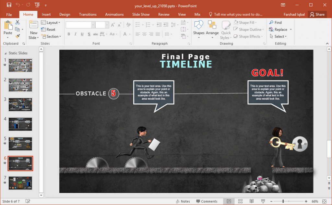
Task: Click the Increase Font Size icon
Action: pos(113,24)
